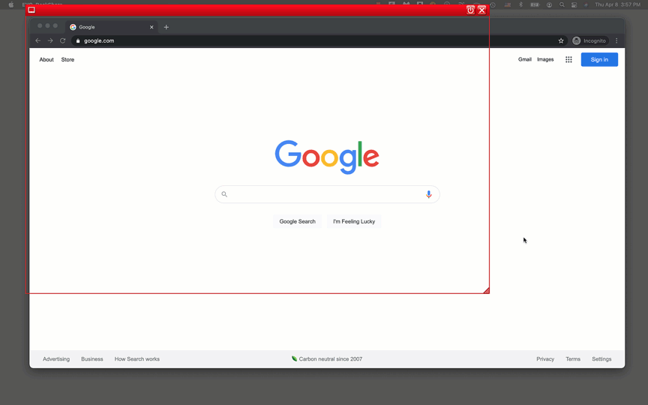Click the date and time in menu bar

617,4
